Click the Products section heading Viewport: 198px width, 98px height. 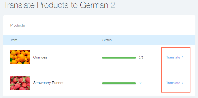17,25
